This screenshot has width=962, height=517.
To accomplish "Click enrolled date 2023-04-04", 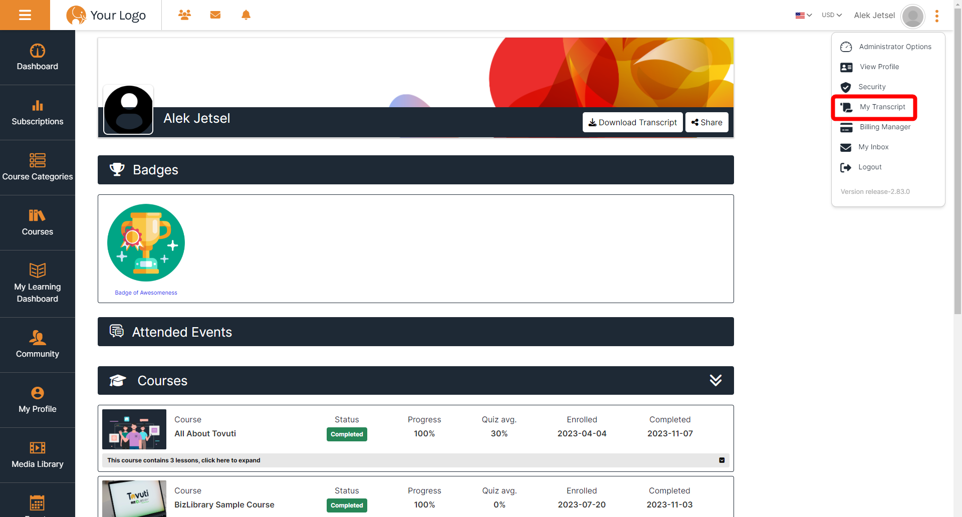I will tap(582, 433).
